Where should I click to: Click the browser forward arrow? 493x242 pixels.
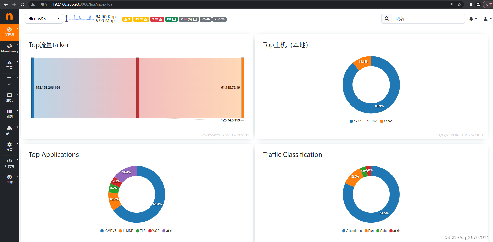[x=14, y=4]
